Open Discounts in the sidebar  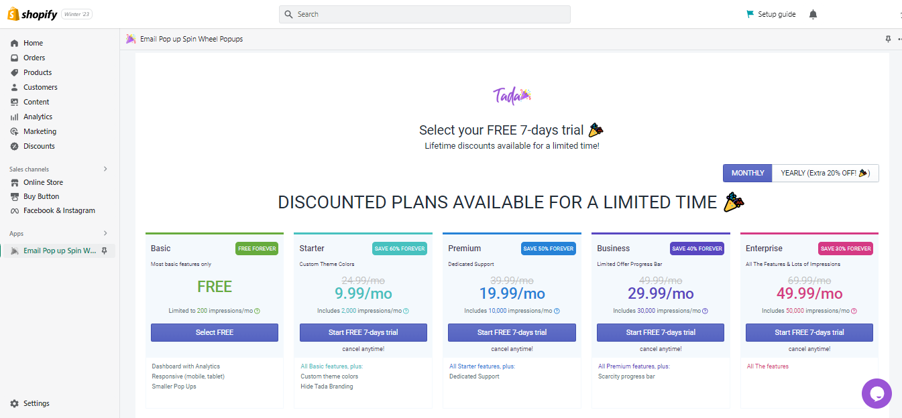click(x=39, y=146)
